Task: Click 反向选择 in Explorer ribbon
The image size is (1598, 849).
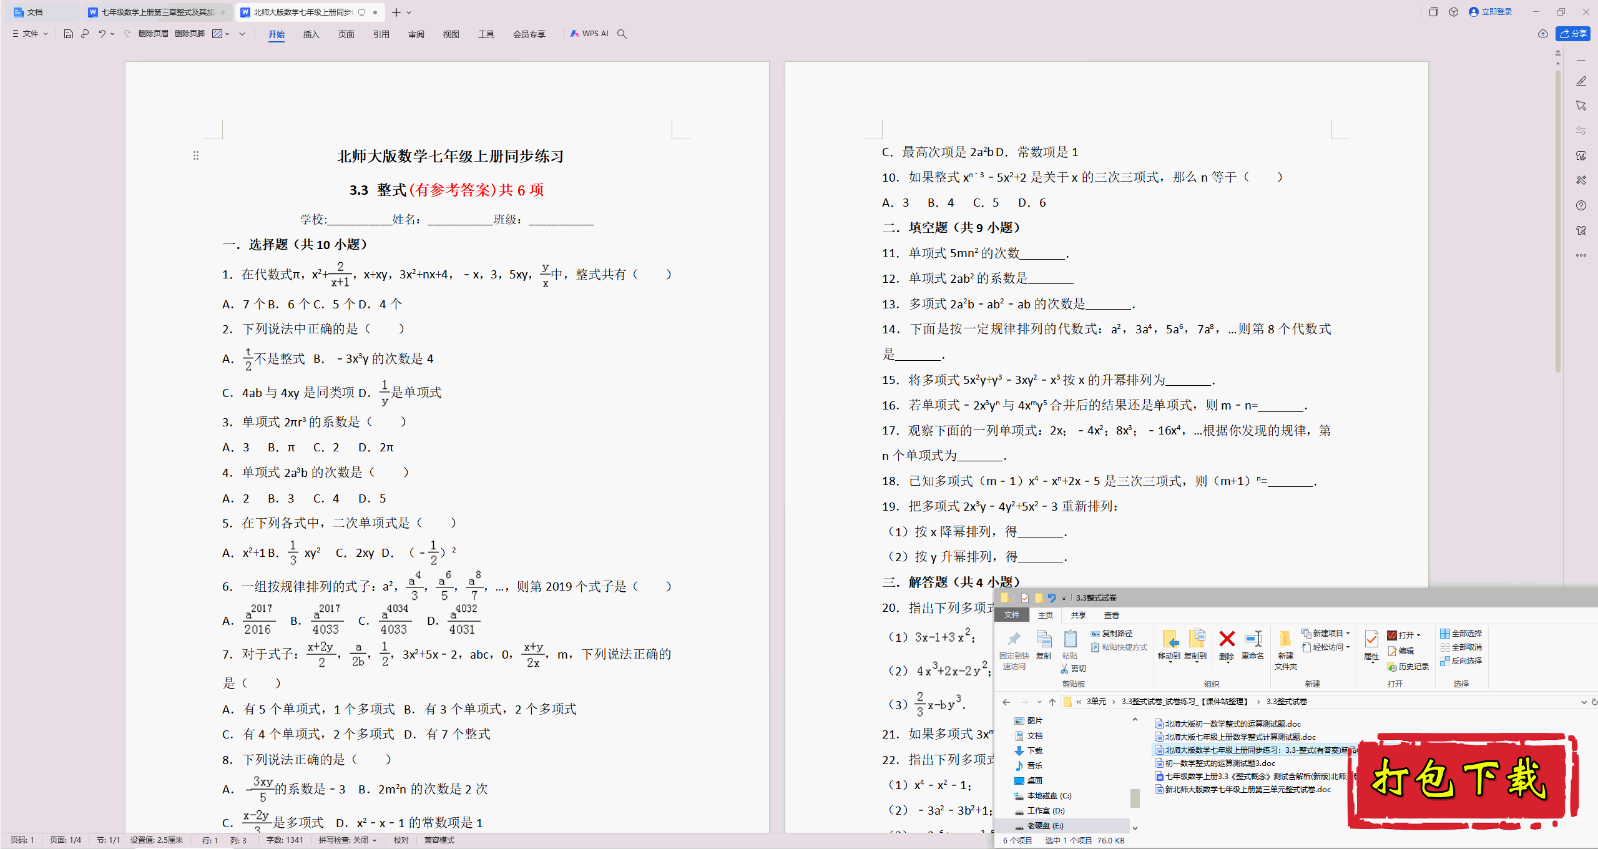Action: tap(1461, 660)
